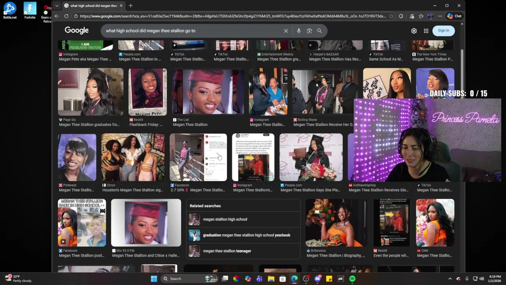Open the Facebook '2.7 GPA' image result

coord(198,158)
